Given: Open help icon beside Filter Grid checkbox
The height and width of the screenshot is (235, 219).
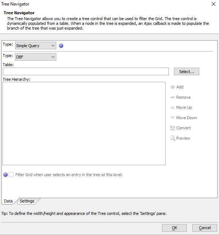Looking at the screenshot, I should [x=5, y=175].
